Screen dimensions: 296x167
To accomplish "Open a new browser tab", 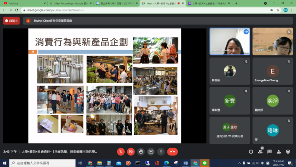I will pos(236,3).
